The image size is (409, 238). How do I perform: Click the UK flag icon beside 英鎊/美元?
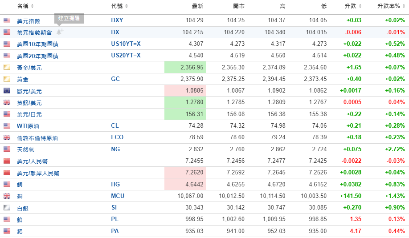[x=7, y=102]
